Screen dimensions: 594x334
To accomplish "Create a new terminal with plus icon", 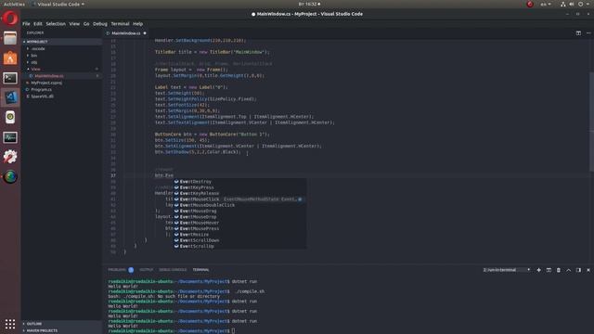I will click(x=538, y=270).
